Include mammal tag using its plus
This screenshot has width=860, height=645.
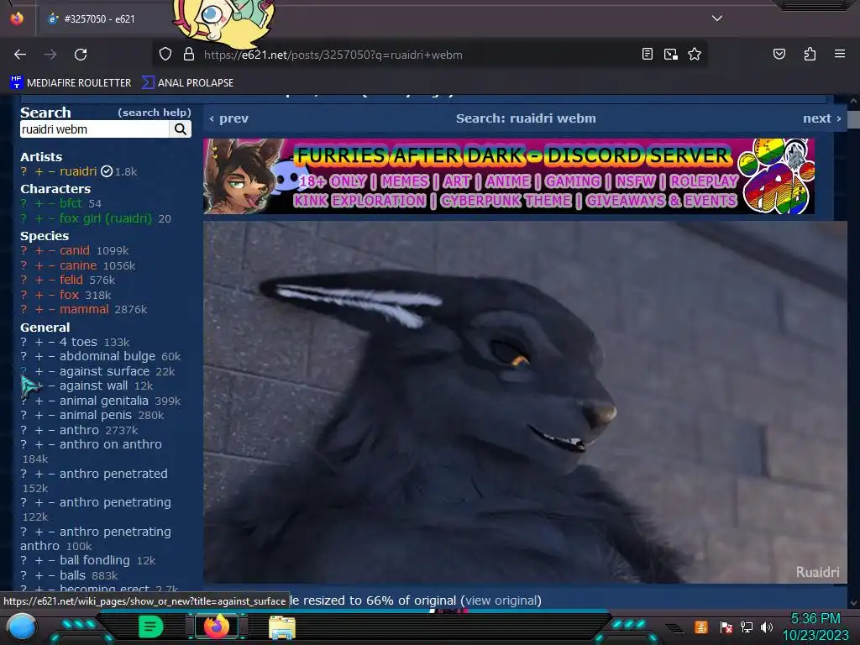(39, 309)
